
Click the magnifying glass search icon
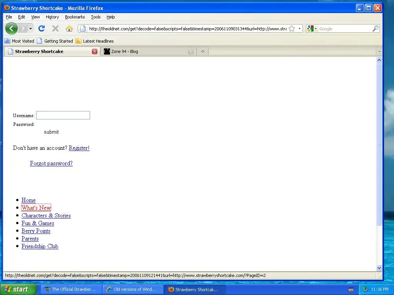(x=375, y=28)
